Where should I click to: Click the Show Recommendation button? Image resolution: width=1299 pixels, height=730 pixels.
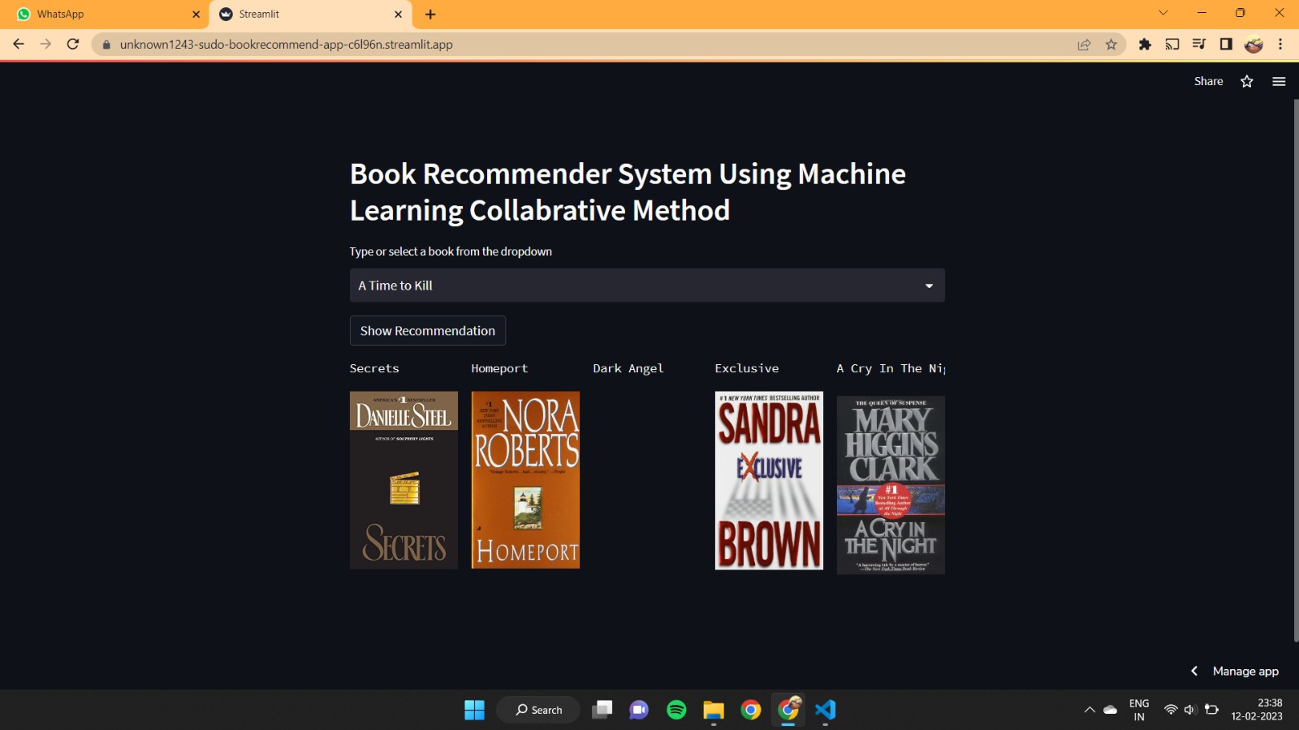(x=428, y=331)
